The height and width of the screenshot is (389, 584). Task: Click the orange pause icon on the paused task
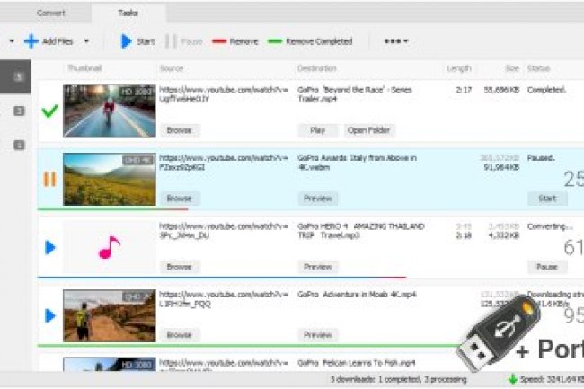[x=49, y=179]
